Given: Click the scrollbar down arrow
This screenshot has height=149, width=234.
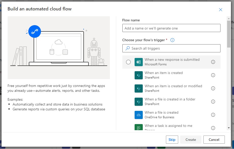Looking at the screenshot, I should 229,128.
